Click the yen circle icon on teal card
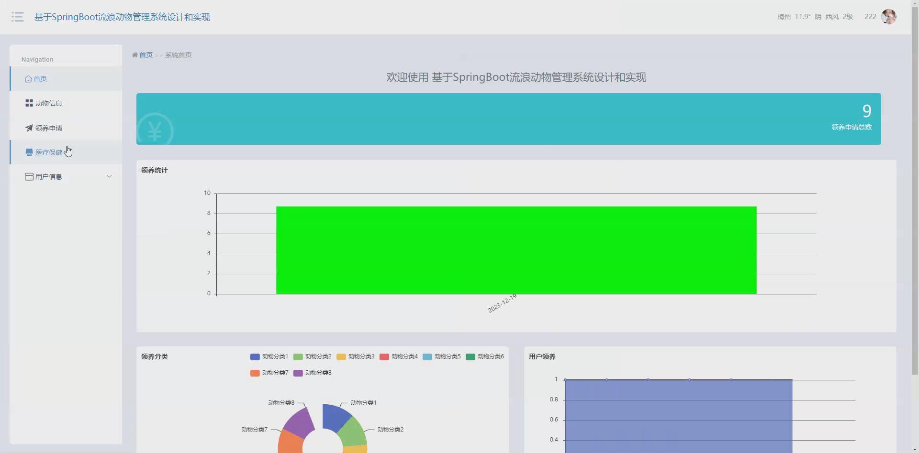Image resolution: width=919 pixels, height=453 pixels. coord(155,129)
